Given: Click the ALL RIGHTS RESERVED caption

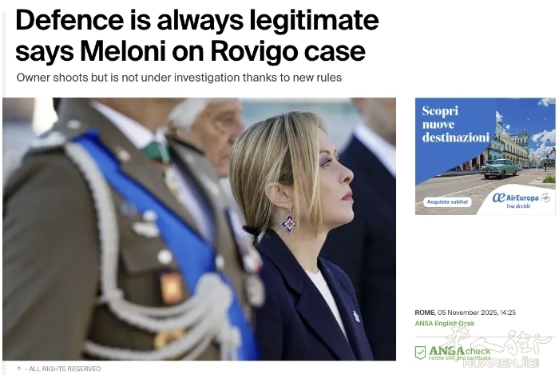Looking at the screenshot, I should click(x=65, y=369).
